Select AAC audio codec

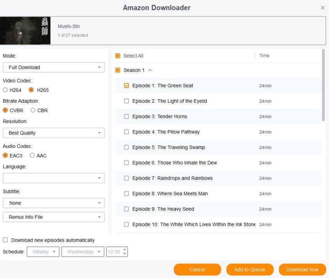(32, 156)
